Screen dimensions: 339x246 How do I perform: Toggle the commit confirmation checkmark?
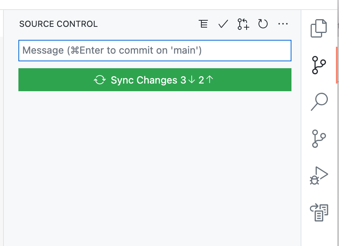[x=223, y=24]
